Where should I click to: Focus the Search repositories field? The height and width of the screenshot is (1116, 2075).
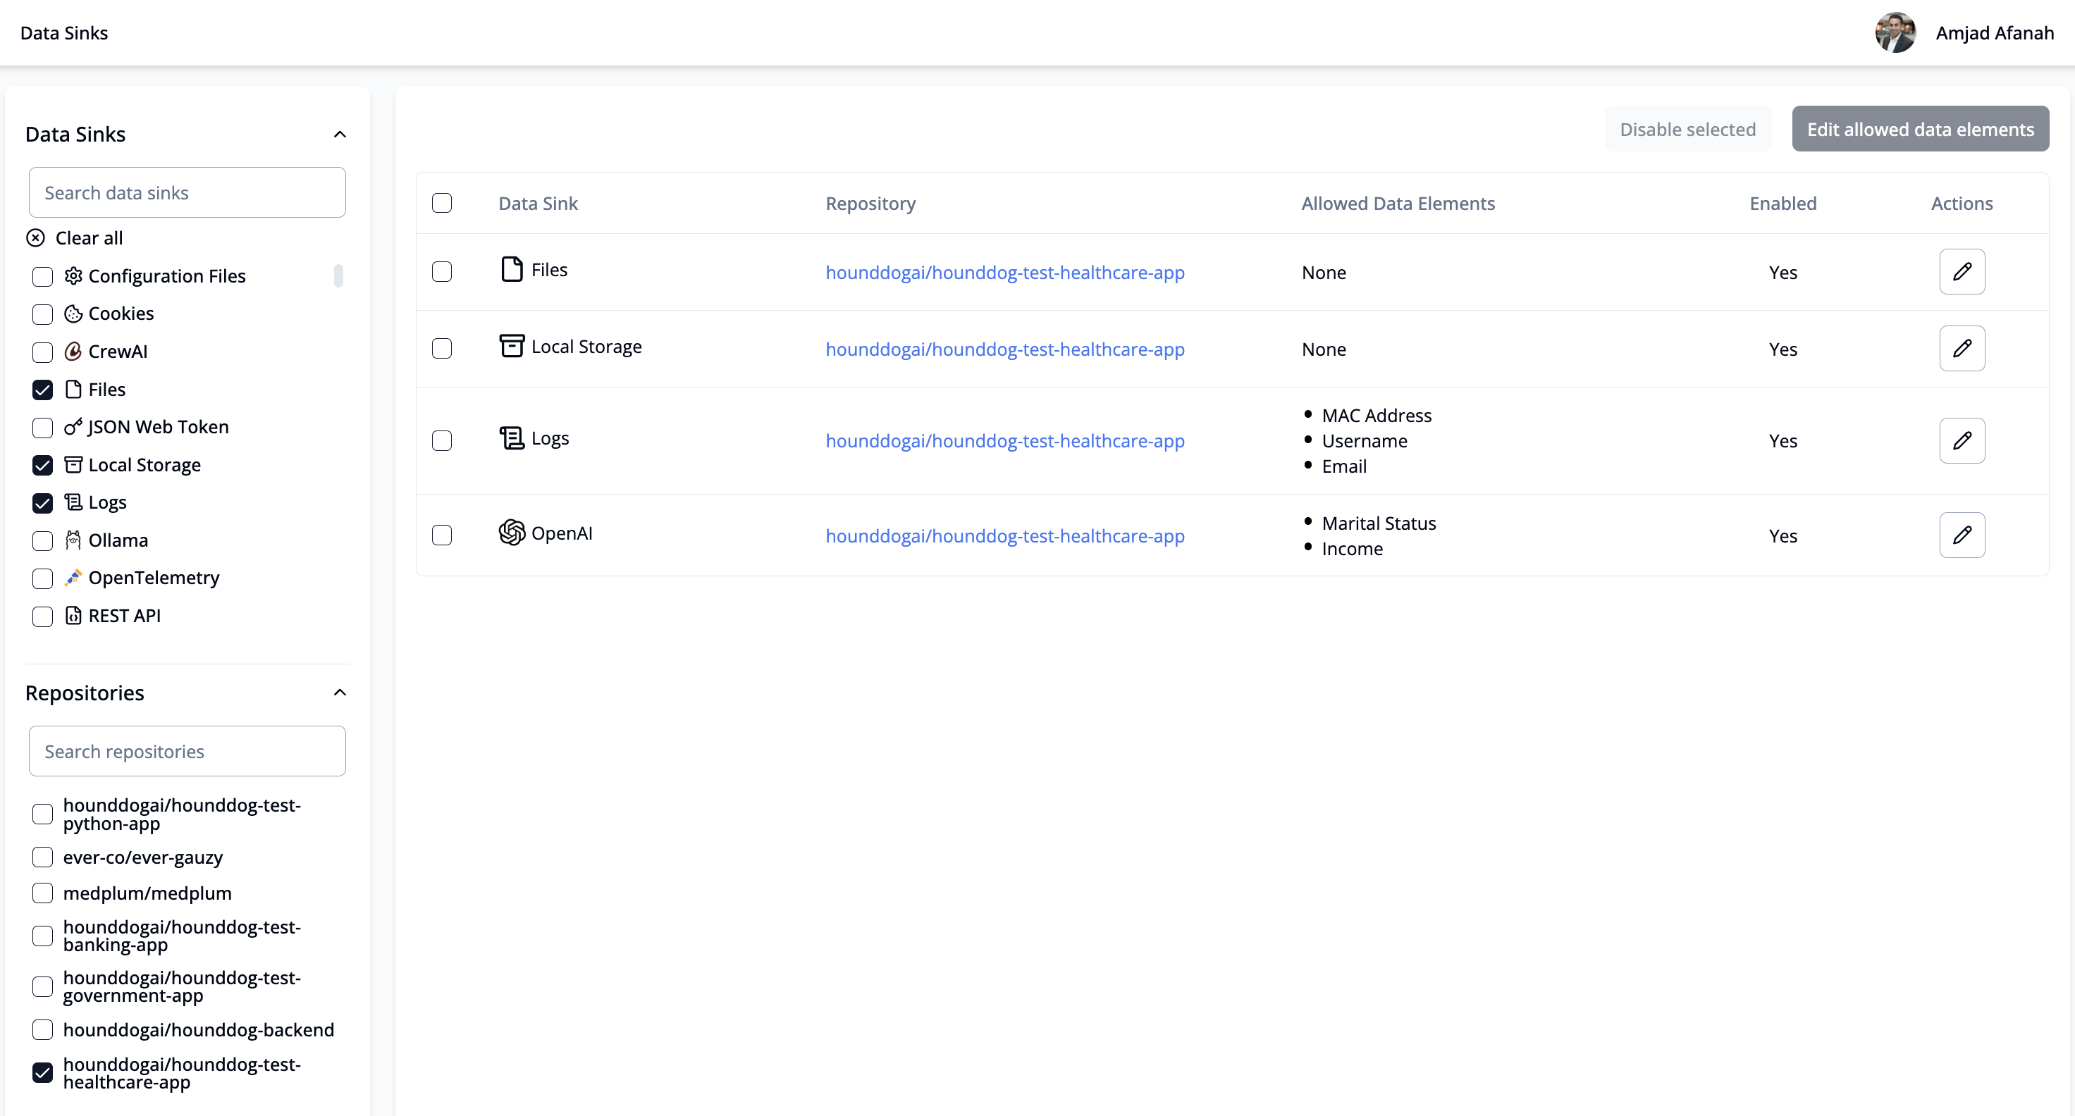[187, 750]
